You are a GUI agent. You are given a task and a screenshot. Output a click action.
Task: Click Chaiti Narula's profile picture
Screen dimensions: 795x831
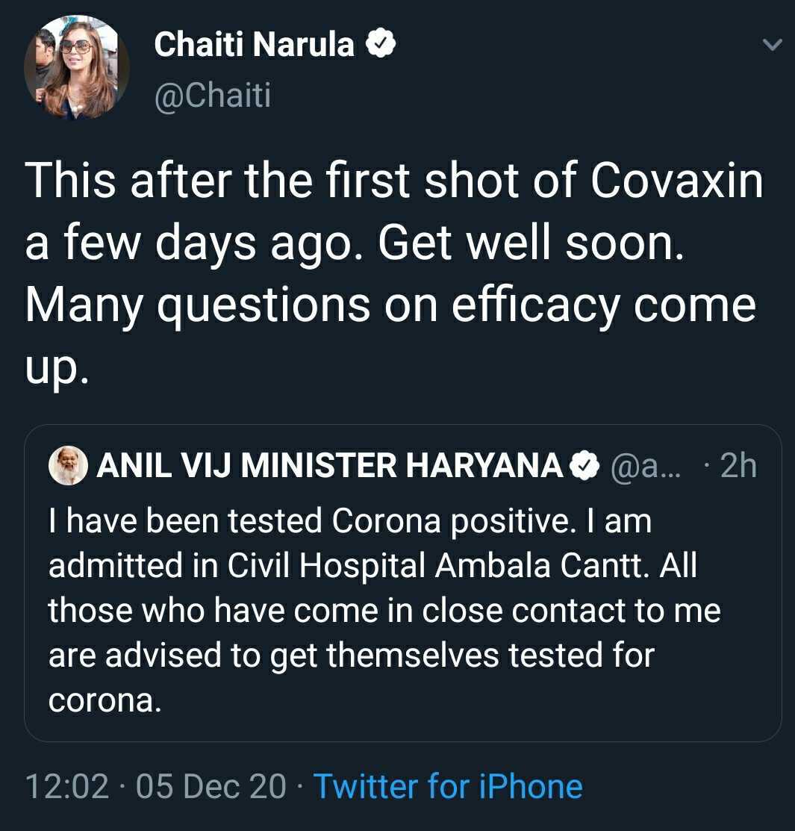pos(76,68)
